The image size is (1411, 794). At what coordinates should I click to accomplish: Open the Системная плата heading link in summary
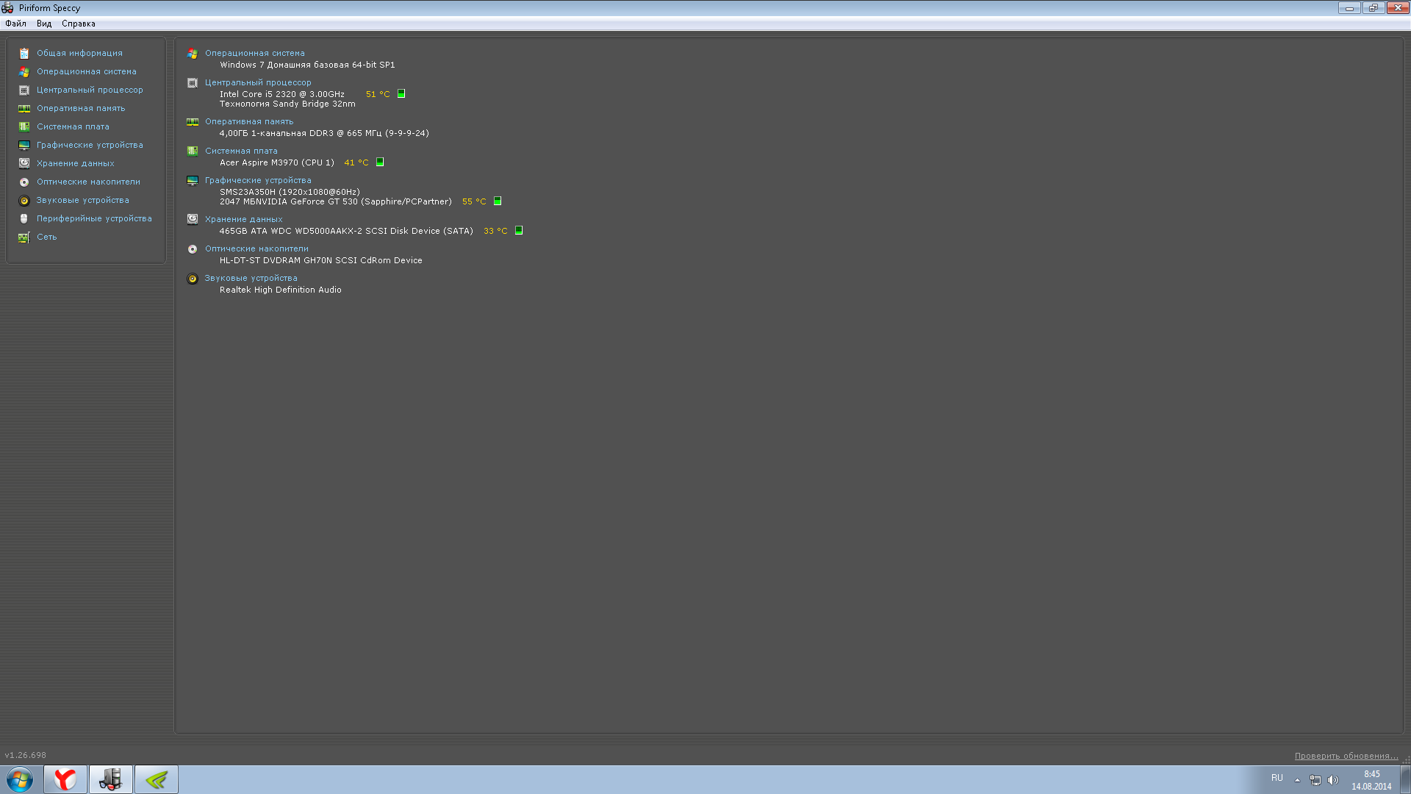(241, 151)
